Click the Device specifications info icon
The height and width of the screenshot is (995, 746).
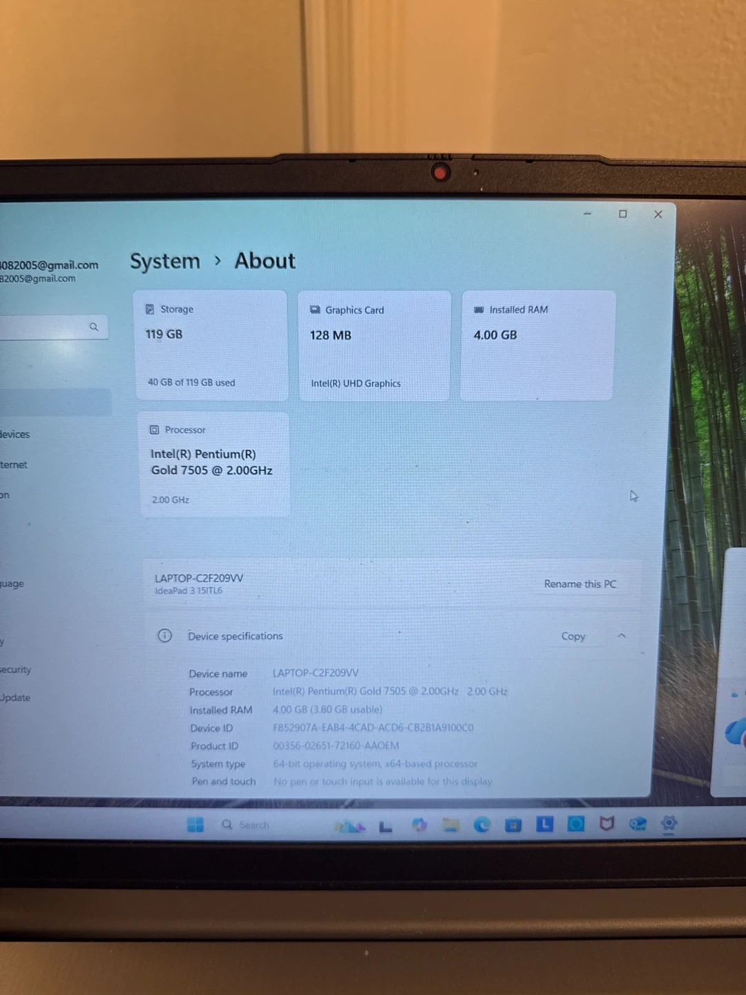(164, 636)
